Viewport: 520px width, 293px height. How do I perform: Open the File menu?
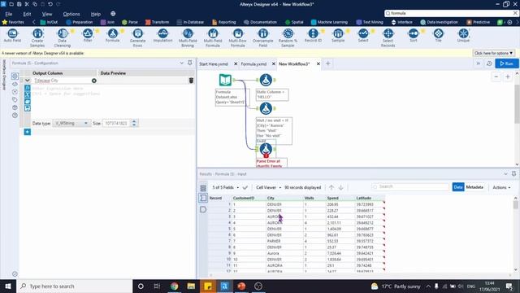coord(9,14)
